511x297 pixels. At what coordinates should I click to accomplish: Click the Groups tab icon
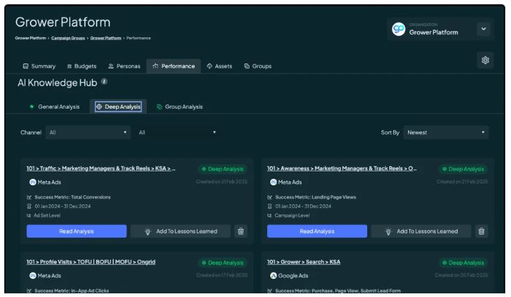[247, 66]
